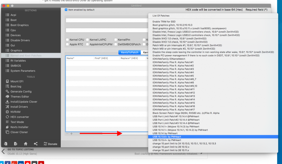The height and width of the screenshot is (164, 282).
Task: Enable the Kernel CPU checkbox
Action: 67,40
